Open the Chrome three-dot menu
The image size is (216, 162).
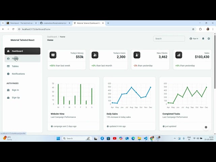pos(213,29)
